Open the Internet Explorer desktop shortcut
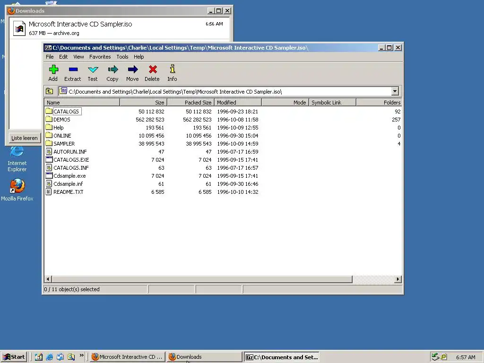 point(17,159)
